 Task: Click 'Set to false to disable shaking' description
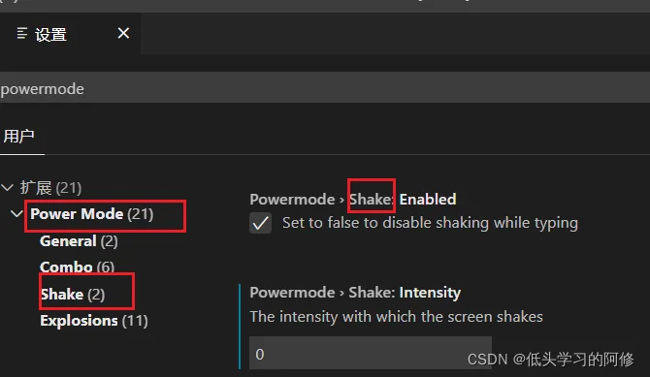(x=430, y=223)
